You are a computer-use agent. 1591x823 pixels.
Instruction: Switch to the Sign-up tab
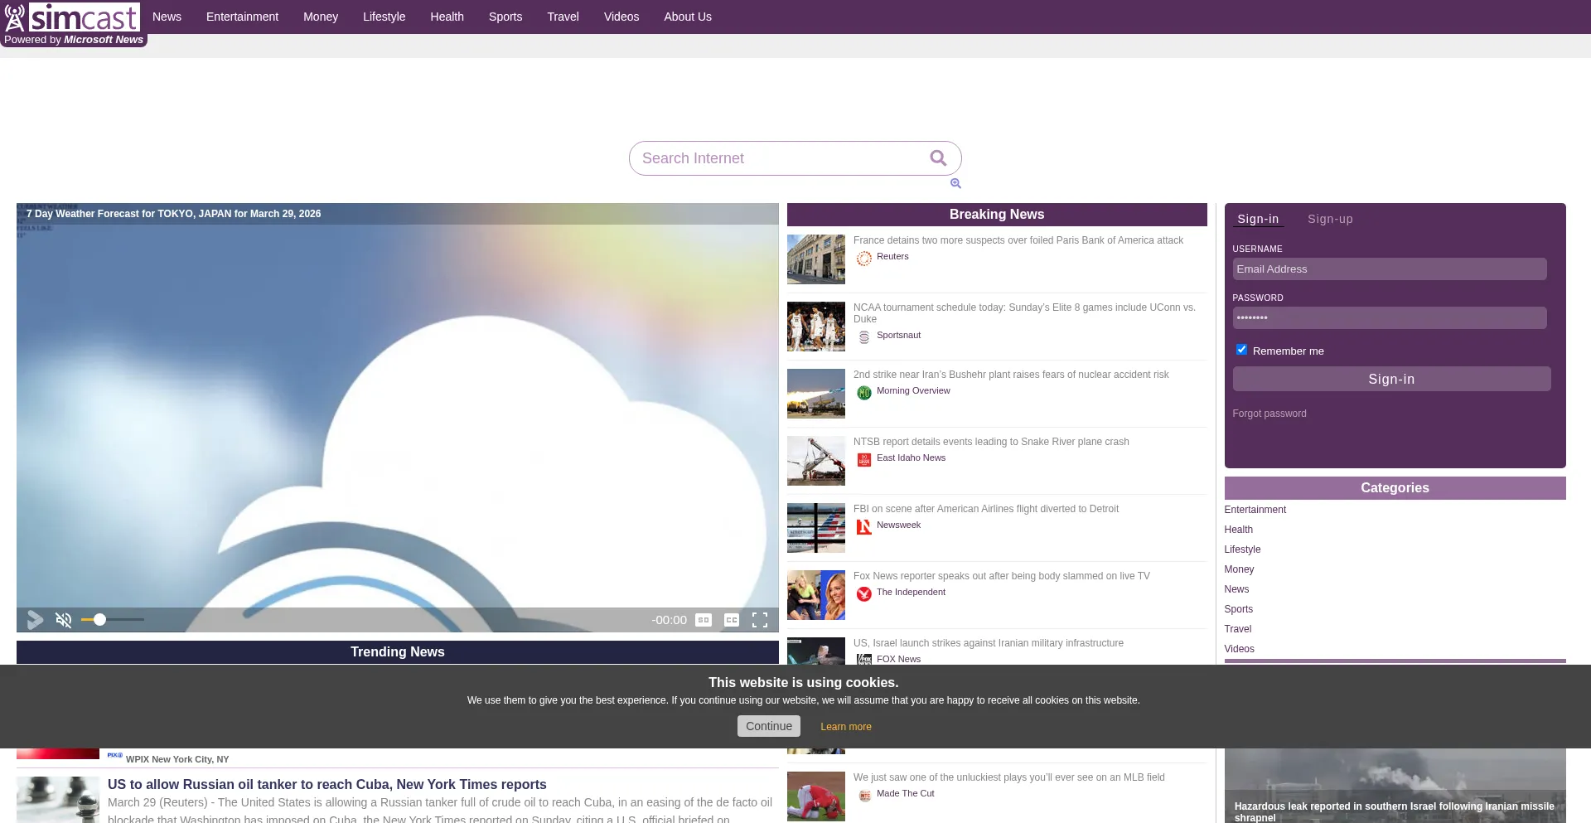coord(1330,220)
